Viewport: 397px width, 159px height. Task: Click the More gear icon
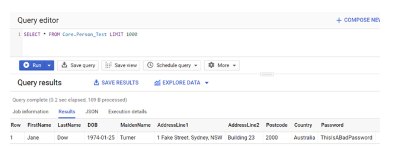211,65
